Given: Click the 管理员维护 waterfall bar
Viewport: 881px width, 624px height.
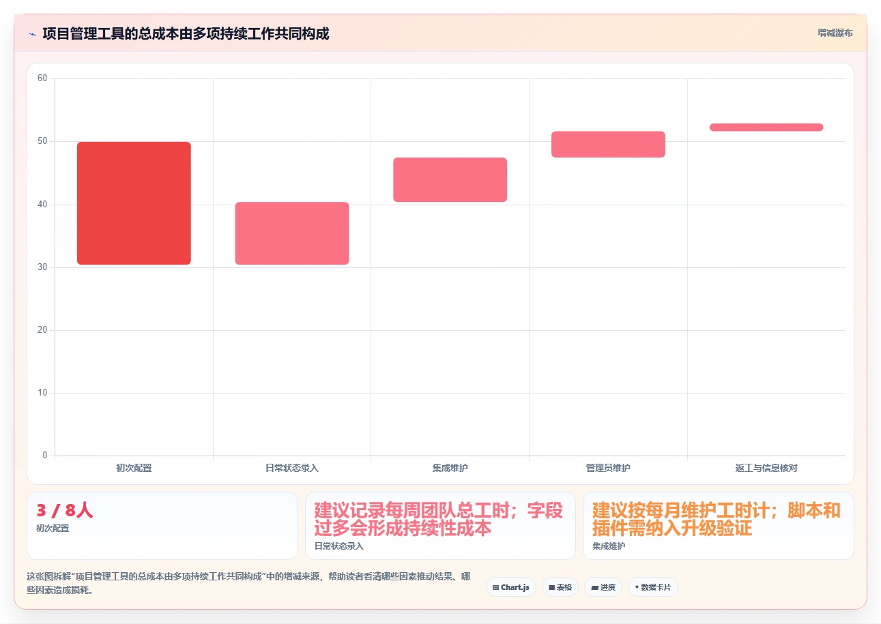Looking at the screenshot, I should [x=608, y=145].
